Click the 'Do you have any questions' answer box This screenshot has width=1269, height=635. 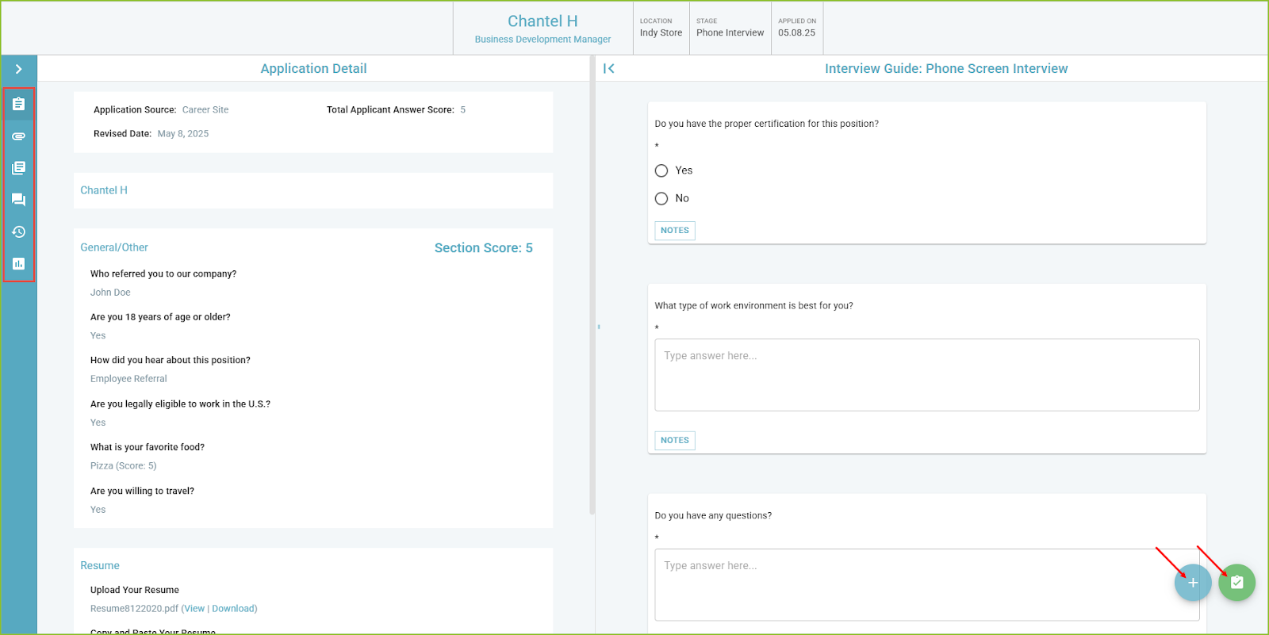[x=926, y=585]
